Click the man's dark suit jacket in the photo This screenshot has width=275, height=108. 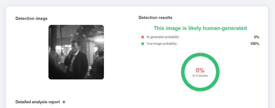point(79,66)
